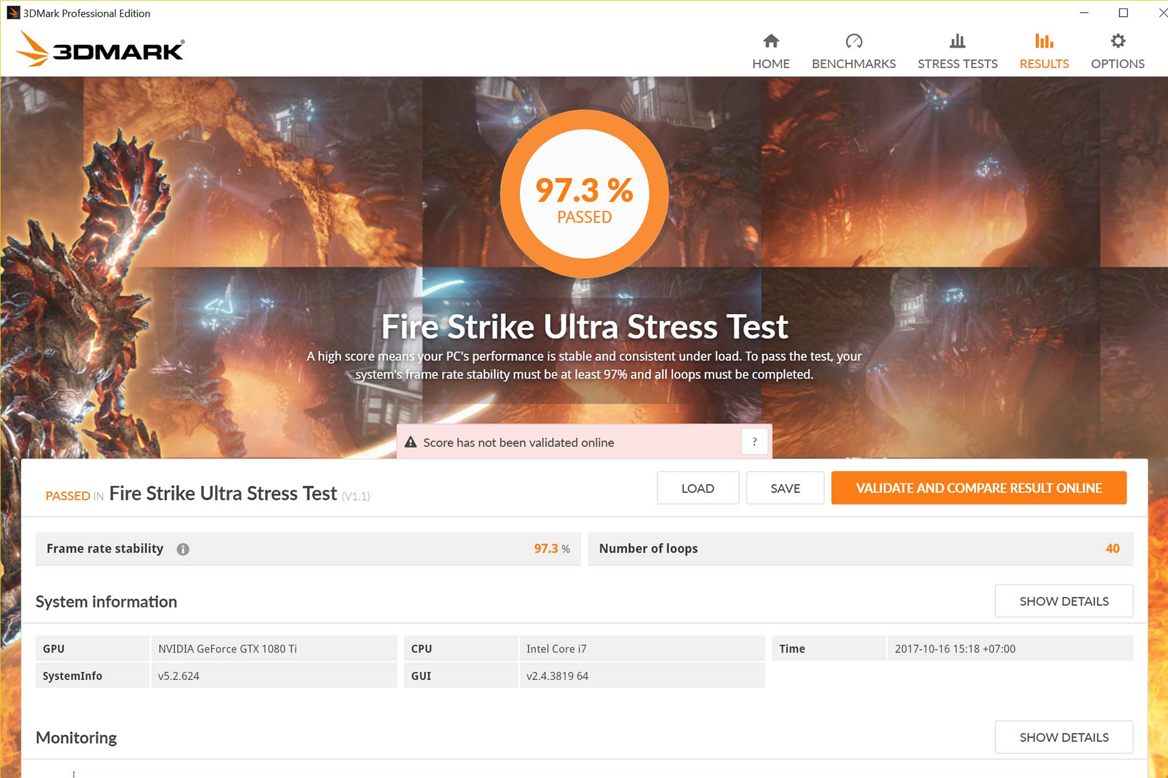Image resolution: width=1168 pixels, height=778 pixels.
Task: Click the frame rate stability info icon
Action: click(x=182, y=549)
